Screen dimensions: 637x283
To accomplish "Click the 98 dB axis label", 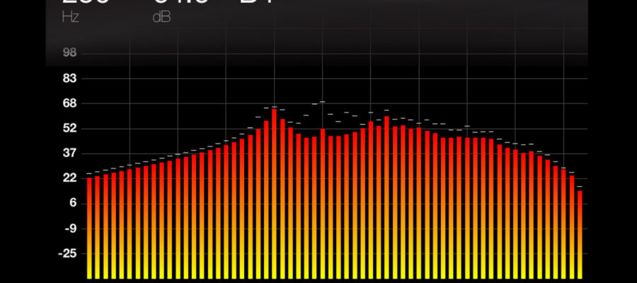I will click(x=69, y=53).
